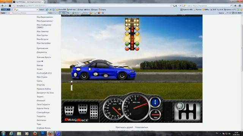Click Почта mail button on toolbar

(x=61, y=9)
